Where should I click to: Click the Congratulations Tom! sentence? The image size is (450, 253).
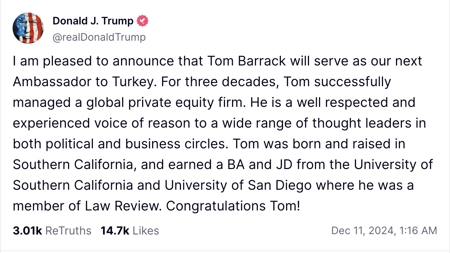coord(233,206)
